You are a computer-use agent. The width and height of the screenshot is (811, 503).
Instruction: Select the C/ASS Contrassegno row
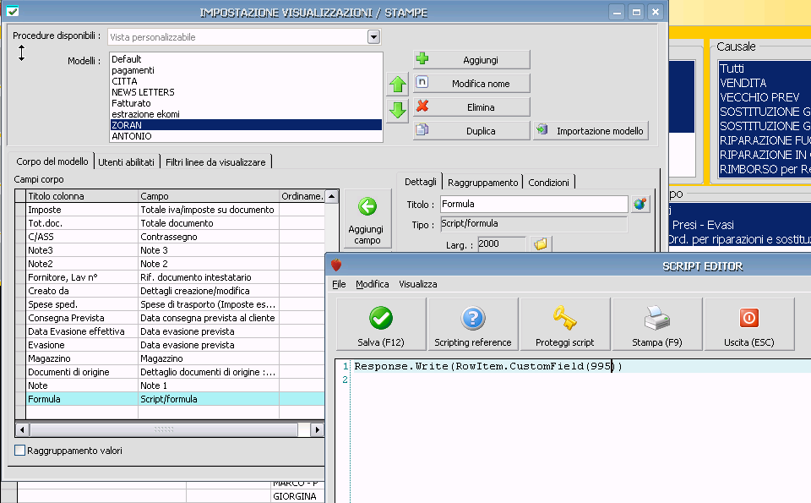click(x=176, y=237)
